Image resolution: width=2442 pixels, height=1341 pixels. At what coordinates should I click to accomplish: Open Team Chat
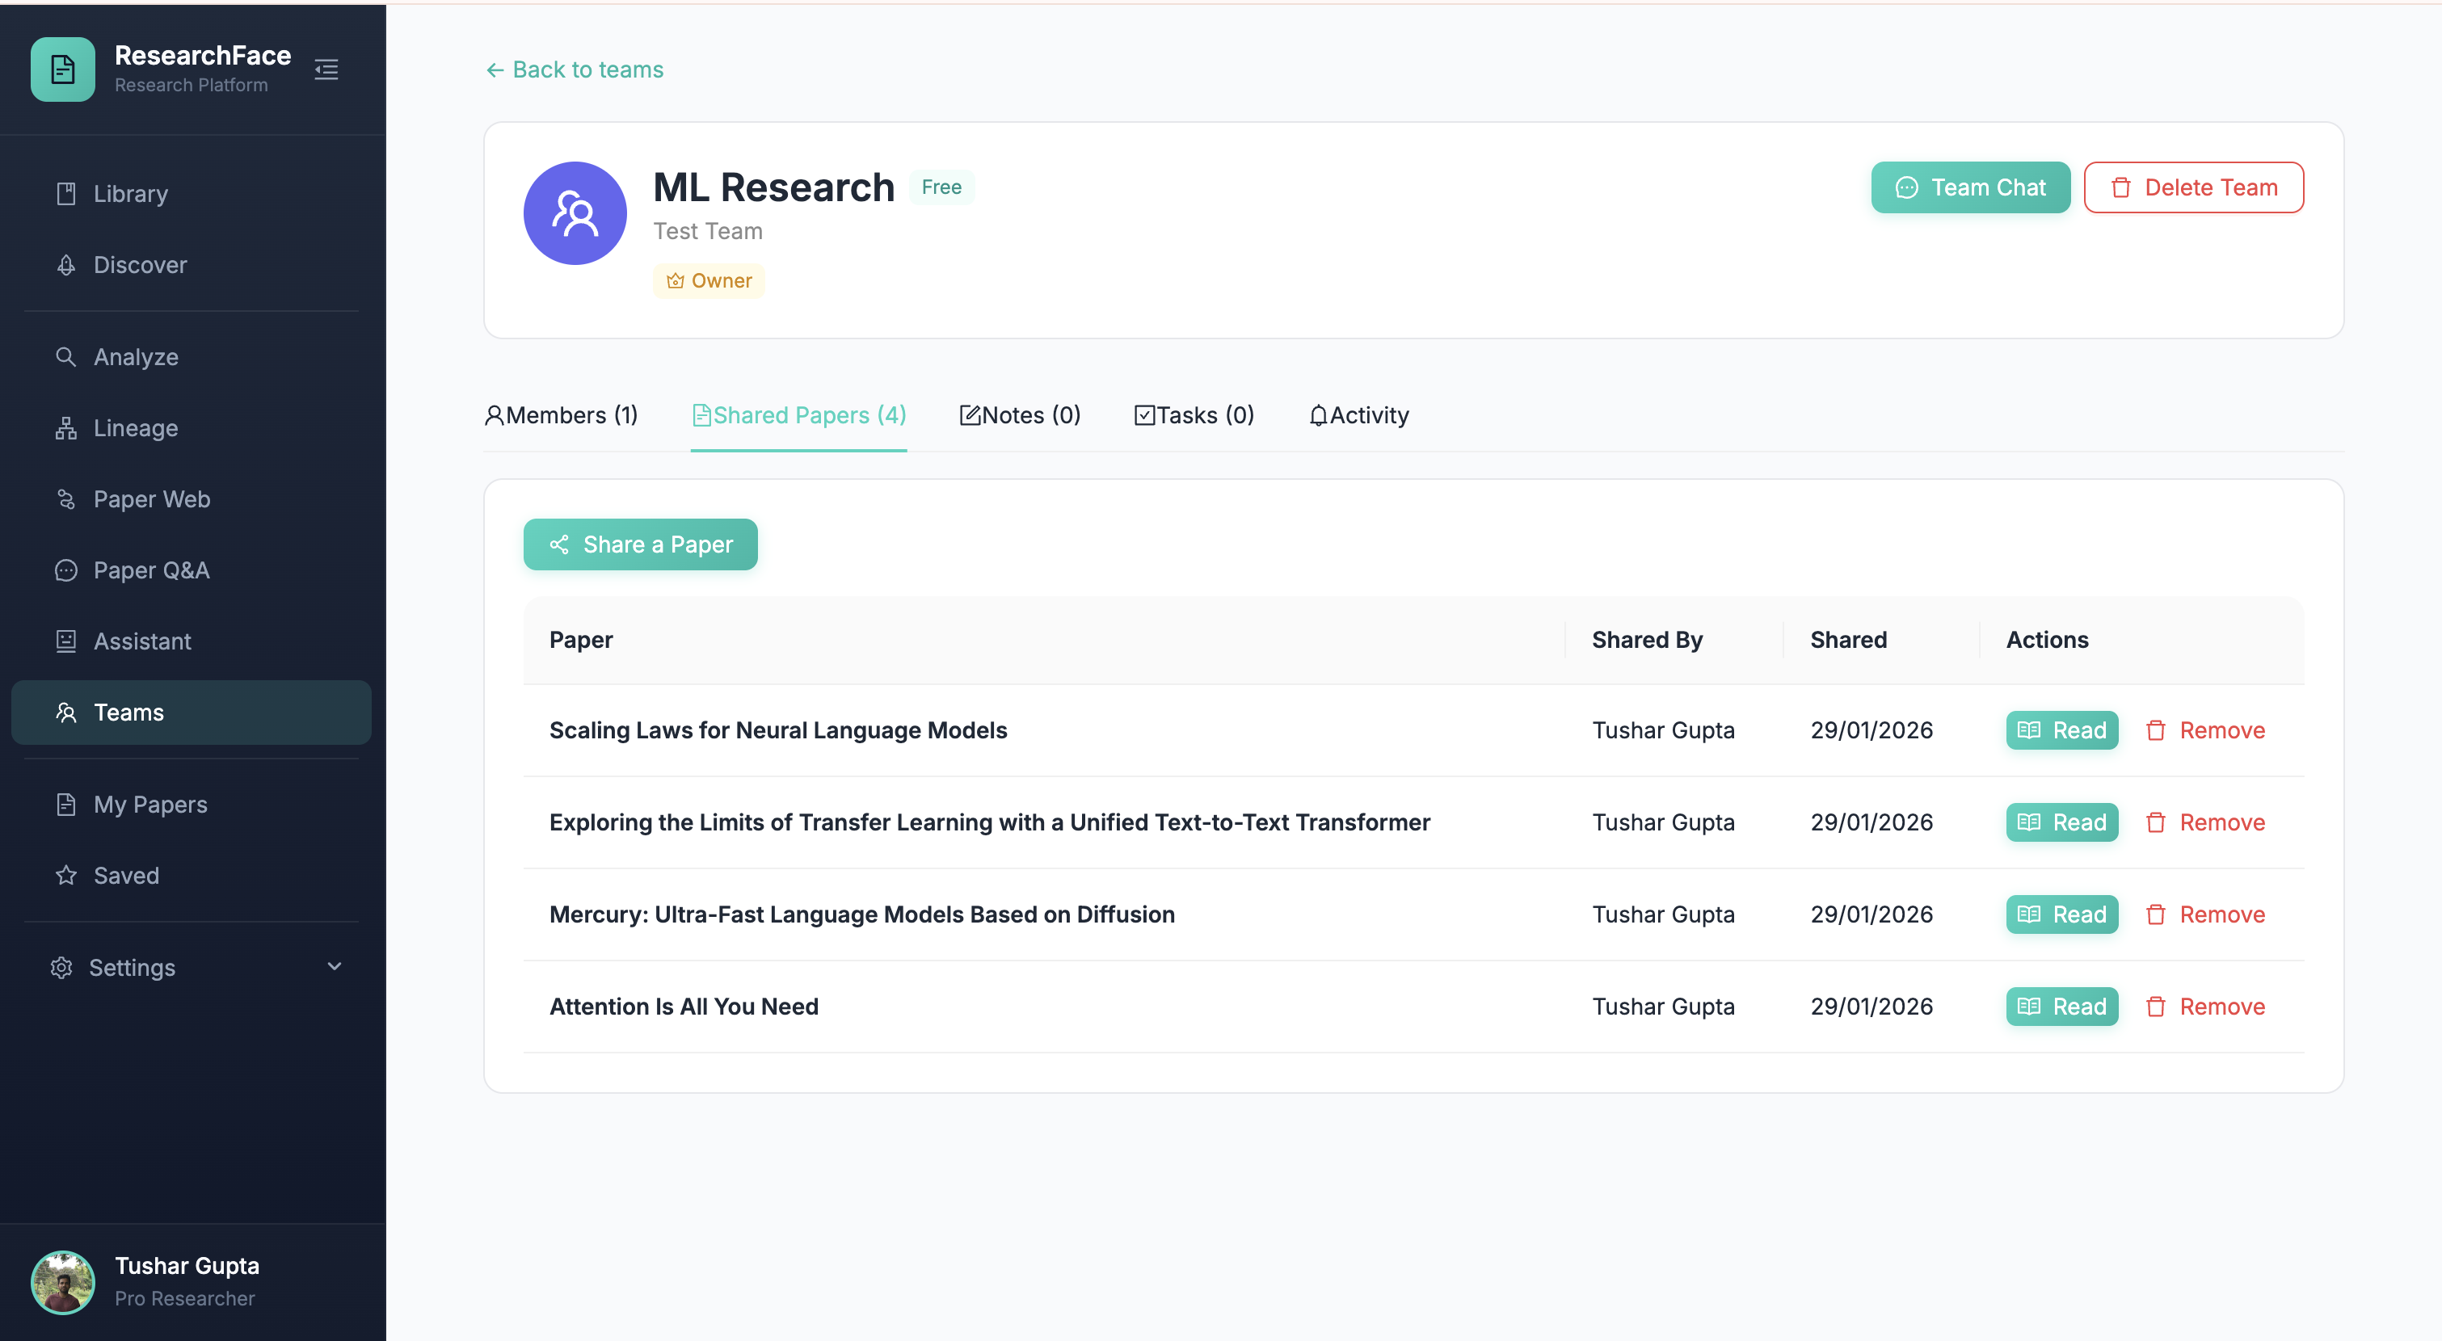(1970, 187)
